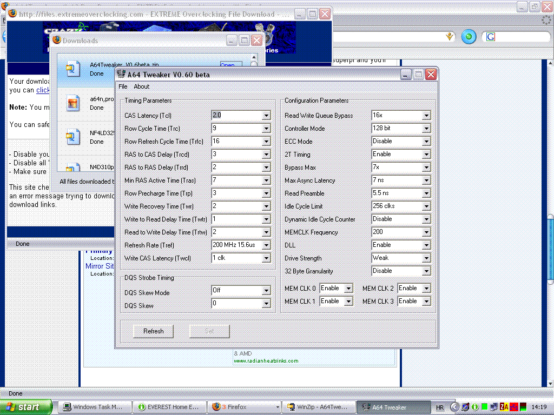Click the green Go button in browser toolbar
The image size is (554, 415).
coord(469,37)
